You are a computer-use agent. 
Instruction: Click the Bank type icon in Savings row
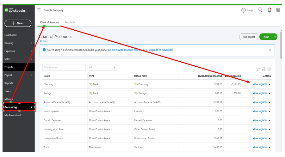pyautogui.click(x=91, y=93)
